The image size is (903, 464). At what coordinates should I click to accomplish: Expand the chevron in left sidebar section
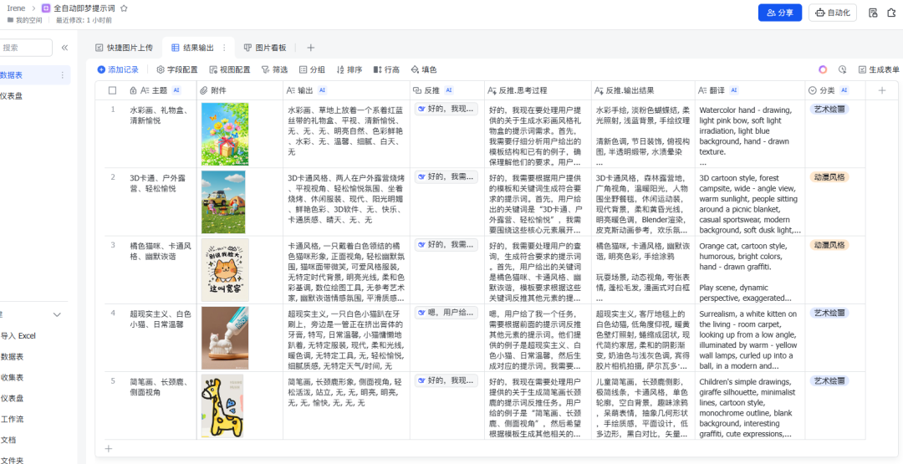point(57,314)
